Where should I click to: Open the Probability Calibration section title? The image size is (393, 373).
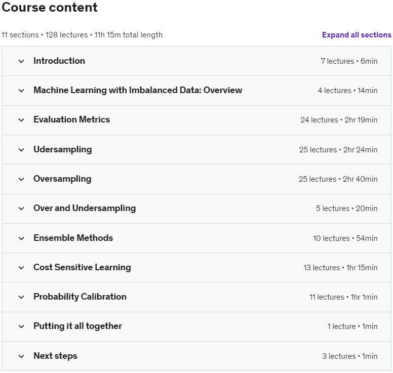(80, 297)
